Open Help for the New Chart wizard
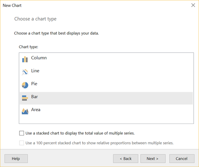Image resolution: width=199 pixels, height=167 pixels. [16, 159]
